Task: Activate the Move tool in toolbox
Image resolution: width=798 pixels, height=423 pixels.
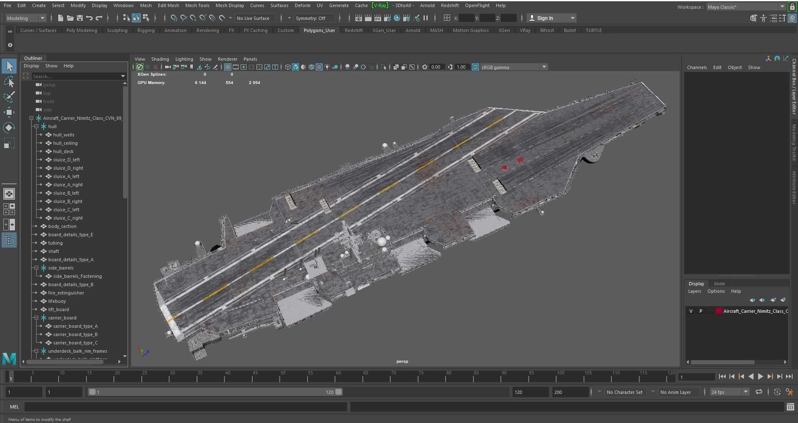Action: (x=9, y=112)
